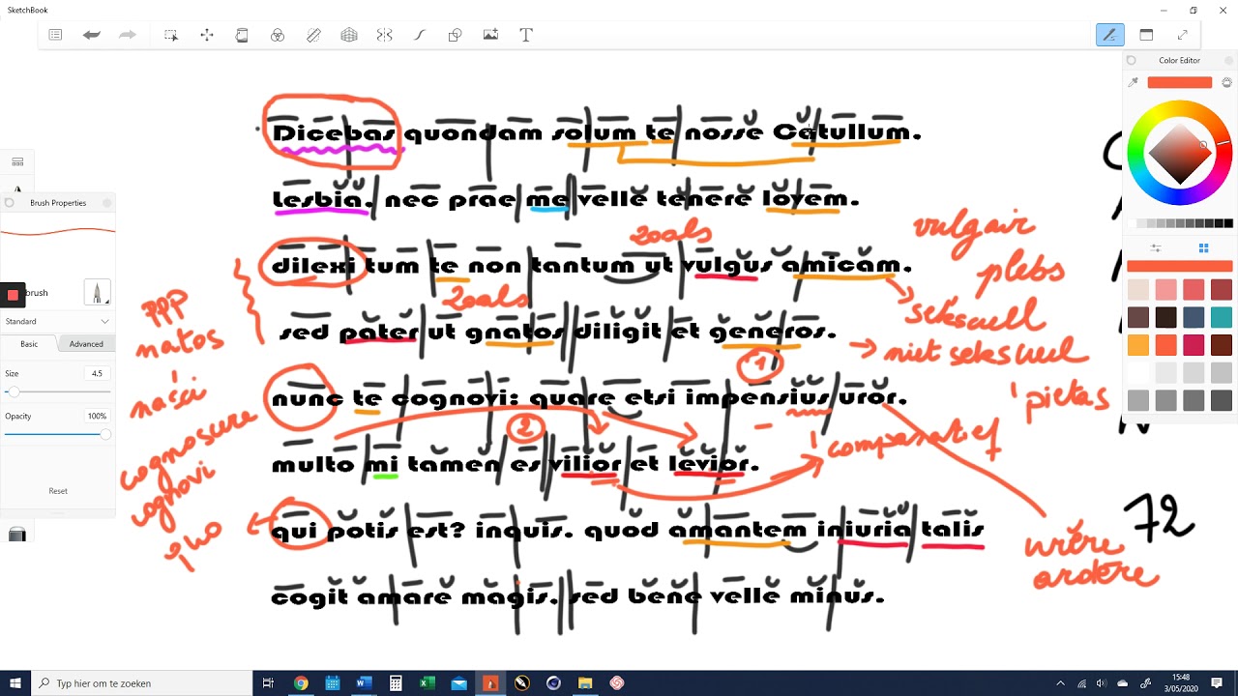The height and width of the screenshot is (696, 1238).
Task: Click the active red color square on left
Action: (13, 295)
